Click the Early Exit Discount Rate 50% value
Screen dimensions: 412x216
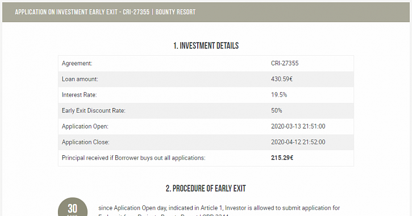click(276, 111)
